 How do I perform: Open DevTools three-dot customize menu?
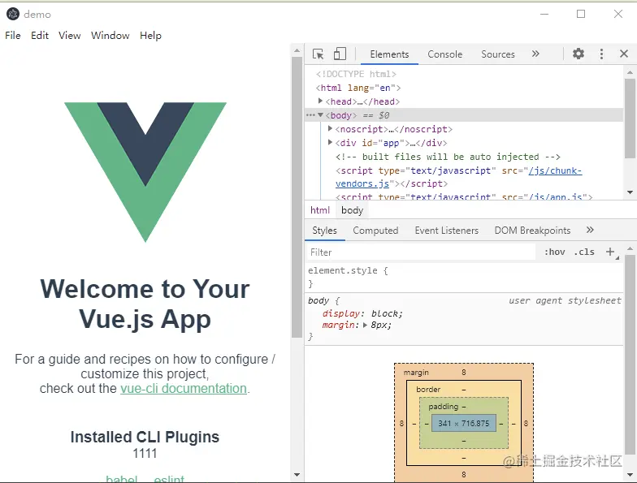601,54
